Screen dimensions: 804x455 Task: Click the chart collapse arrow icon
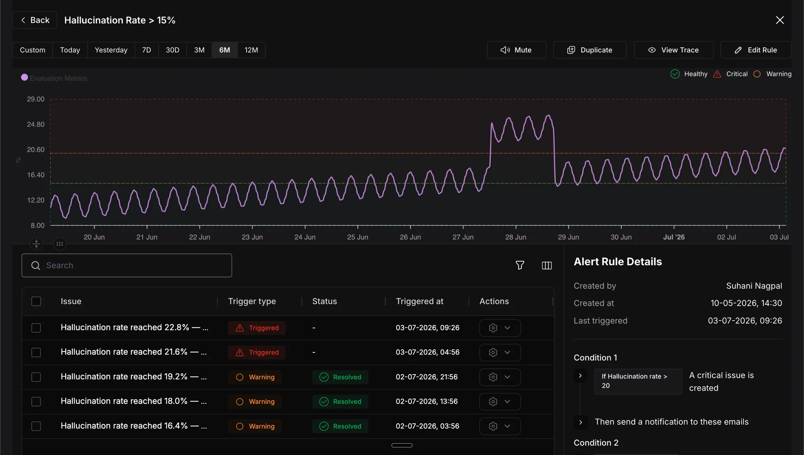36,243
